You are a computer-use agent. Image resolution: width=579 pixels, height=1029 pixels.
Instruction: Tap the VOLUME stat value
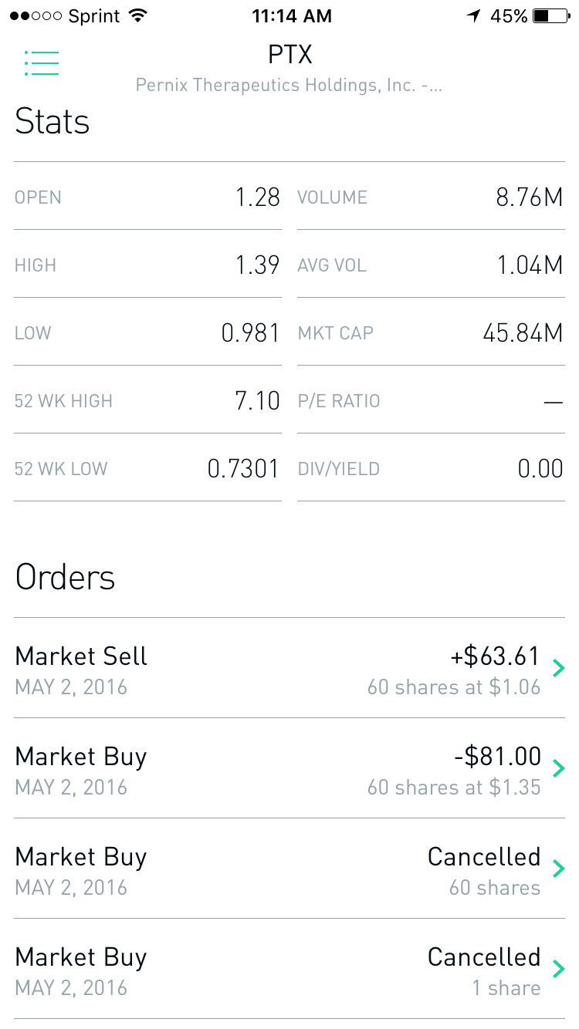click(530, 197)
